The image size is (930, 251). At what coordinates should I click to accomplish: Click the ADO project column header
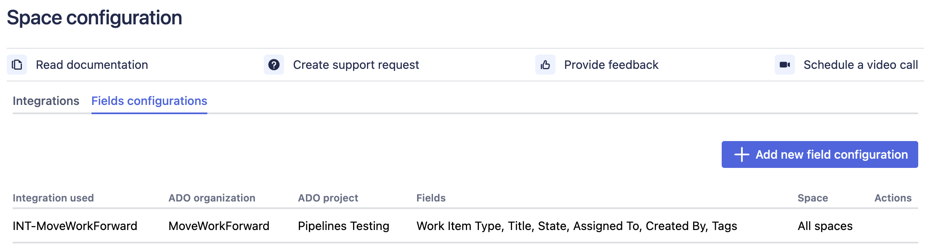coord(328,198)
